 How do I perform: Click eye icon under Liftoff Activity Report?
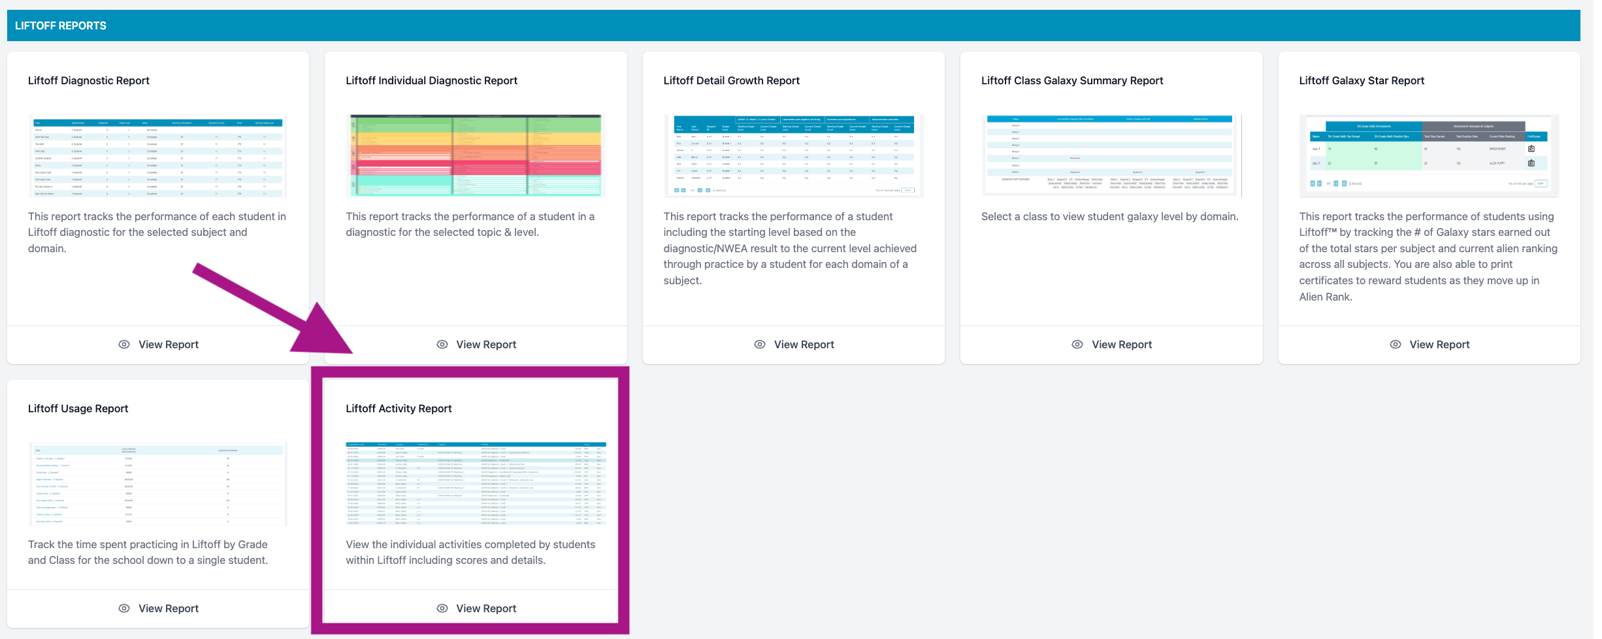pyautogui.click(x=442, y=608)
